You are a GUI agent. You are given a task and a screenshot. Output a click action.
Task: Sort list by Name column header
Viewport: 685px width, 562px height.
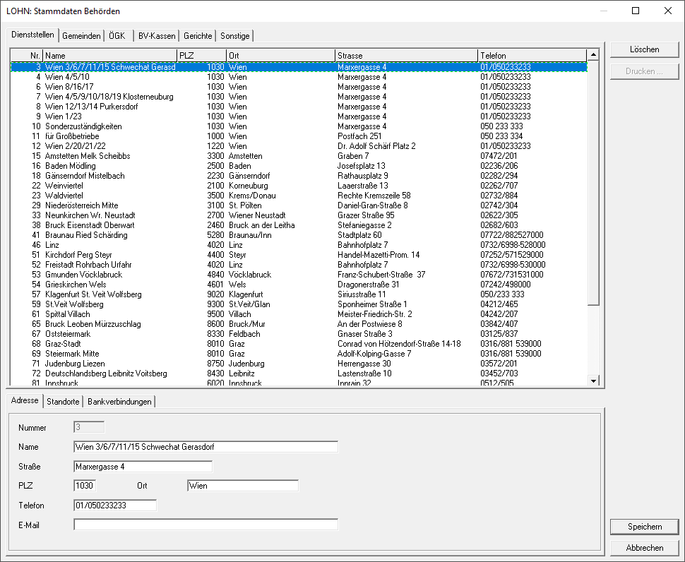tap(109, 55)
